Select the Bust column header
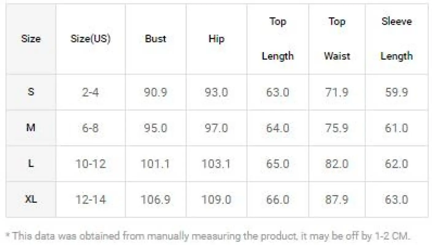 [x=155, y=39]
